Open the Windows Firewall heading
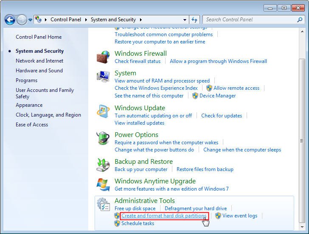This screenshot has height=234, width=309. (x=140, y=54)
